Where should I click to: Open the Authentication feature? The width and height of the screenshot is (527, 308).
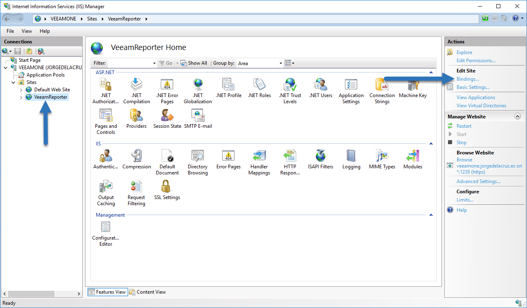(x=106, y=159)
